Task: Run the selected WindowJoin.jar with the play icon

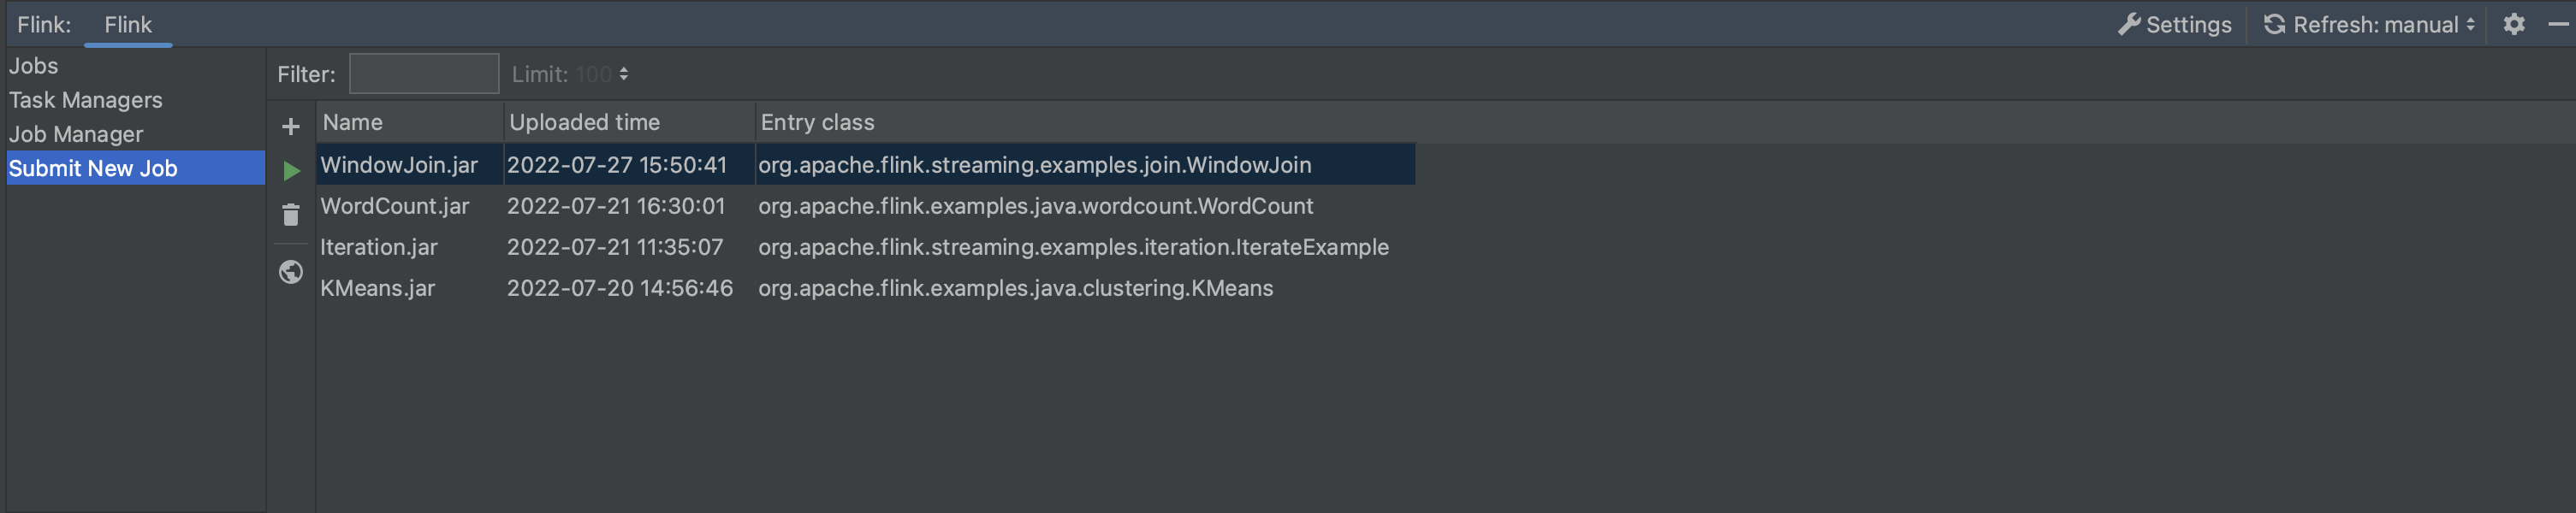Action: [x=290, y=171]
